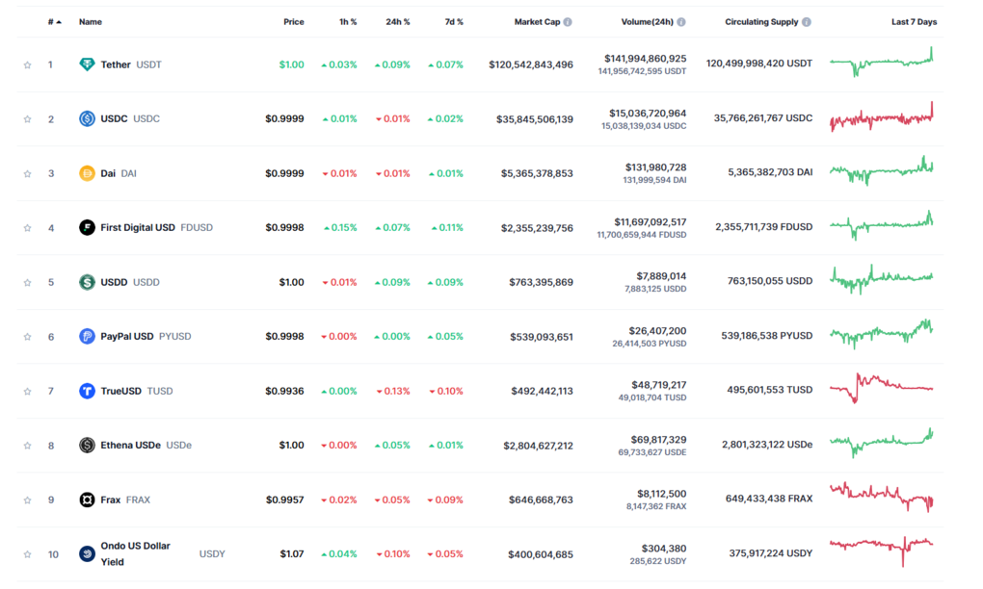Click Tether's 24h volume value
The width and height of the screenshot is (983, 589).
[x=645, y=59]
